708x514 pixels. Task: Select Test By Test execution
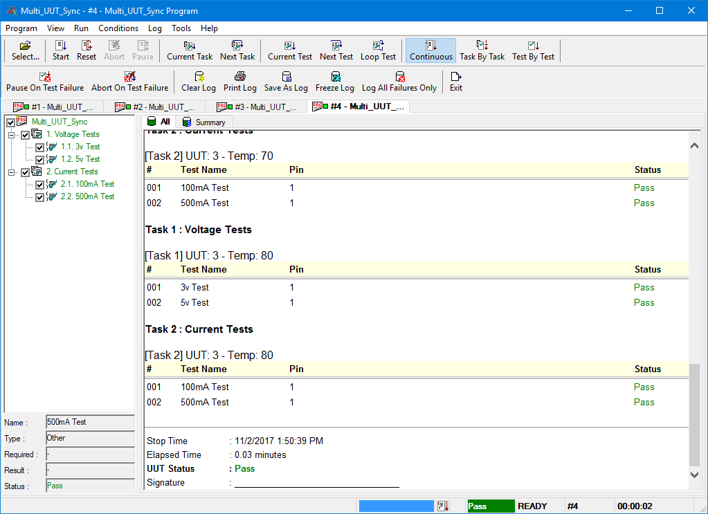(x=532, y=50)
